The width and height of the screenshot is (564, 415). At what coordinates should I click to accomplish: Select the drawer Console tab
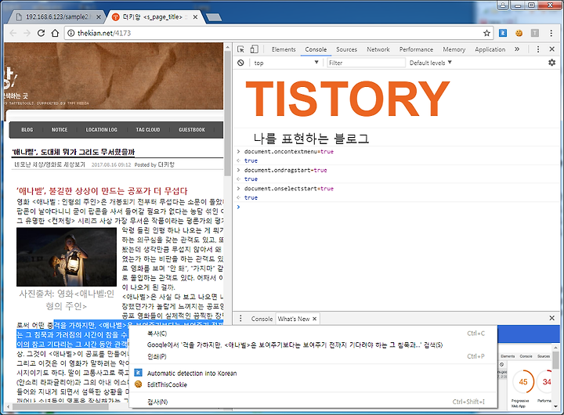click(x=262, y=319)
